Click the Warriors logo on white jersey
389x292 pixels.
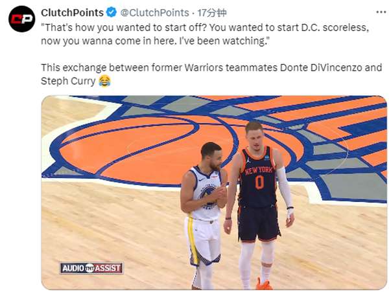coord(208,196)
